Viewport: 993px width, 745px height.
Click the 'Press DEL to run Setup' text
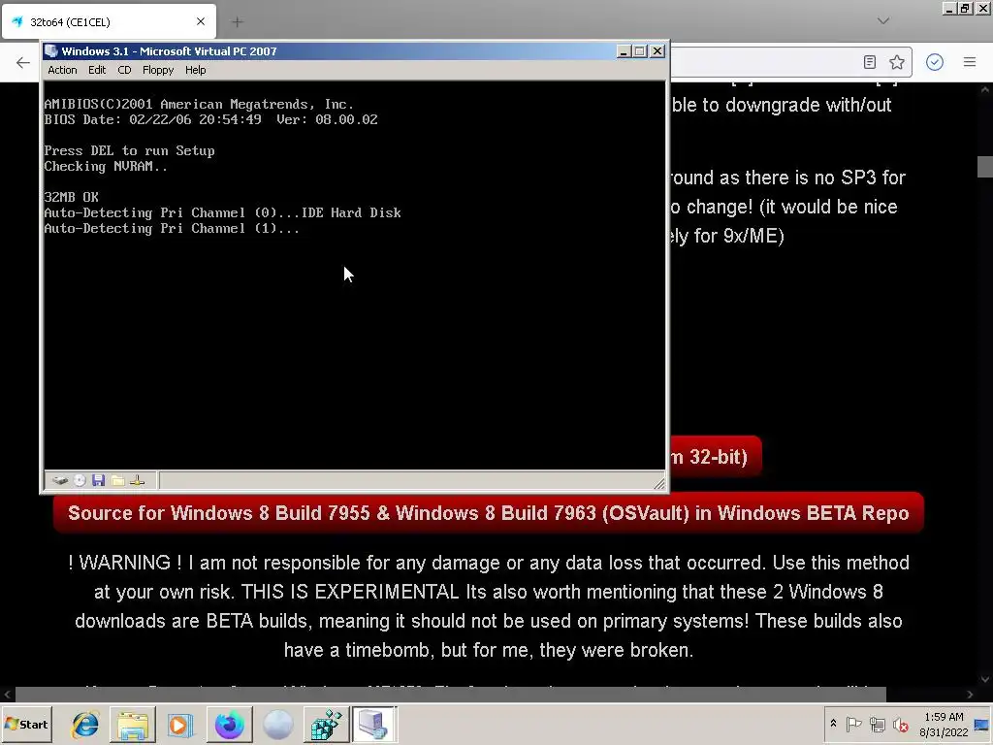tap(129, 150)
